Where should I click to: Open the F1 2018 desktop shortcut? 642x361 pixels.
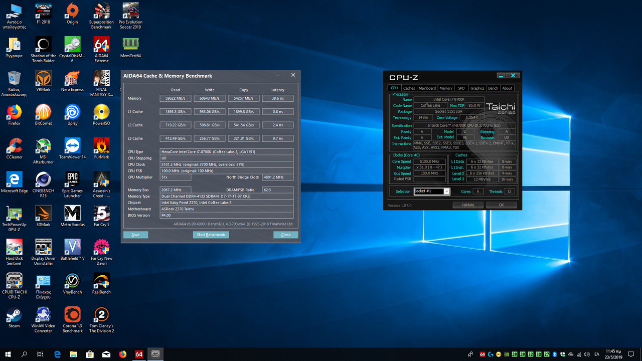pos(43,14)
